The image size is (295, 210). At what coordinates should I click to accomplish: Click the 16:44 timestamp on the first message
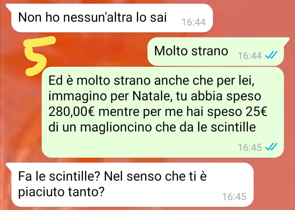pyautogui.click(x=194, y=22)
